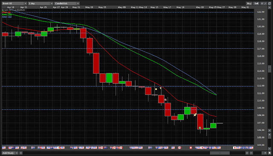The width and height of the screenshot is (273, 156).
Task: Click the horizontal scrollbar right arrow
Action: pos(247,153)
